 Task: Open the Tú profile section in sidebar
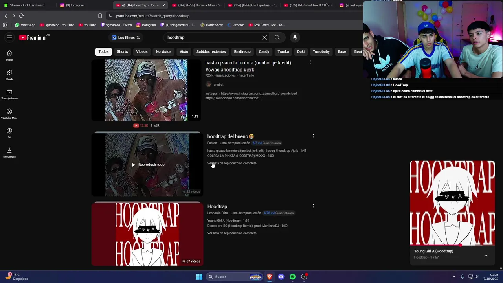coord(9,133)
